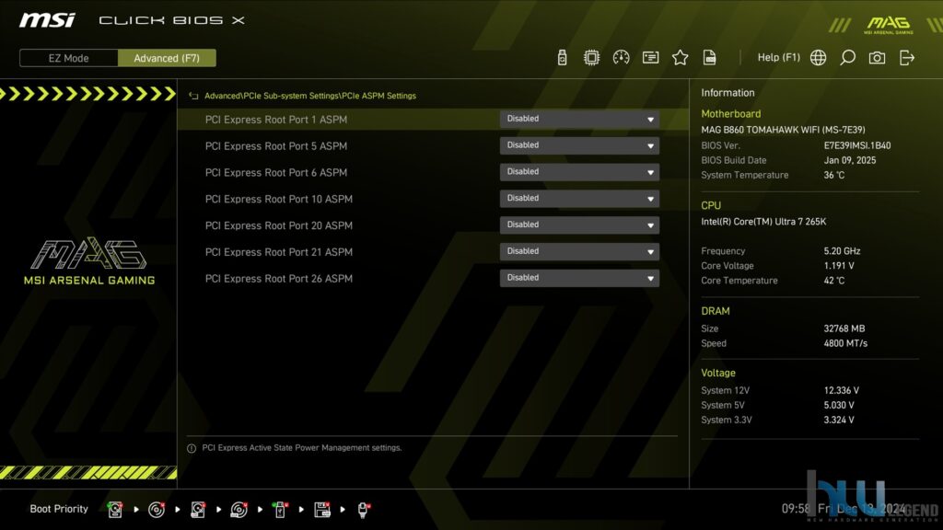Click the 5.030 V System 5V value

pos(839,406)
